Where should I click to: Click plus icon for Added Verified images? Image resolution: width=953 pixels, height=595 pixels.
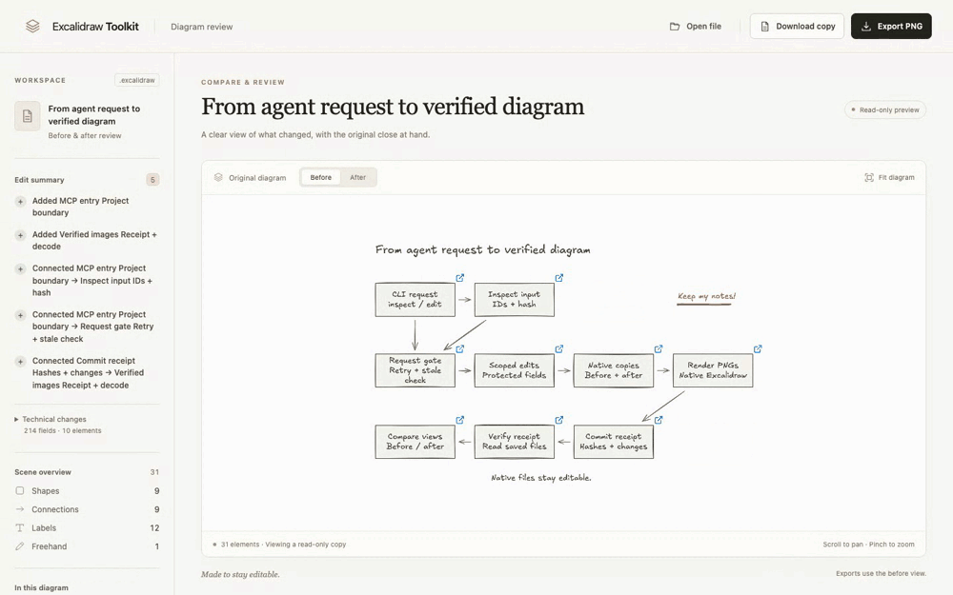tap(20, 235)
